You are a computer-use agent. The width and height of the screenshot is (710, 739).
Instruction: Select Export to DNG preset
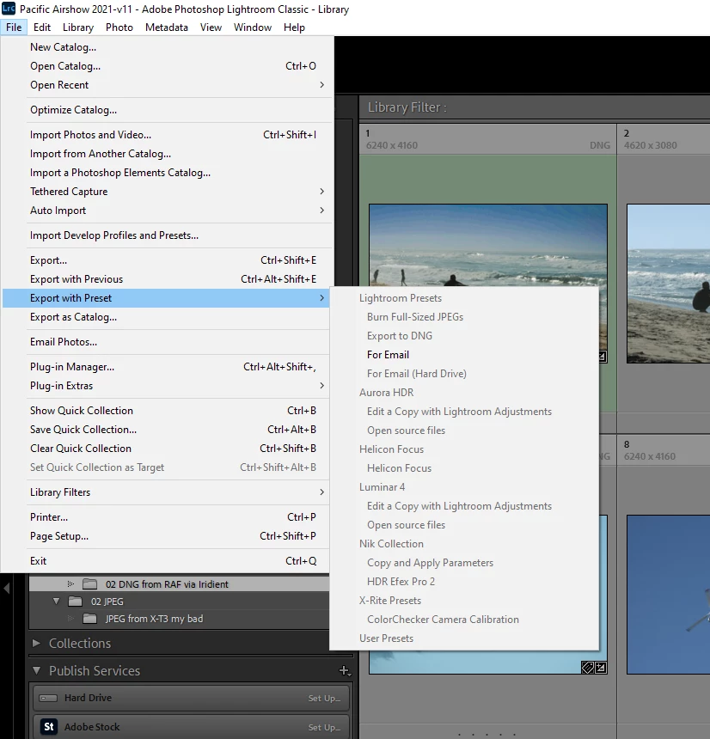pos(464,336)
